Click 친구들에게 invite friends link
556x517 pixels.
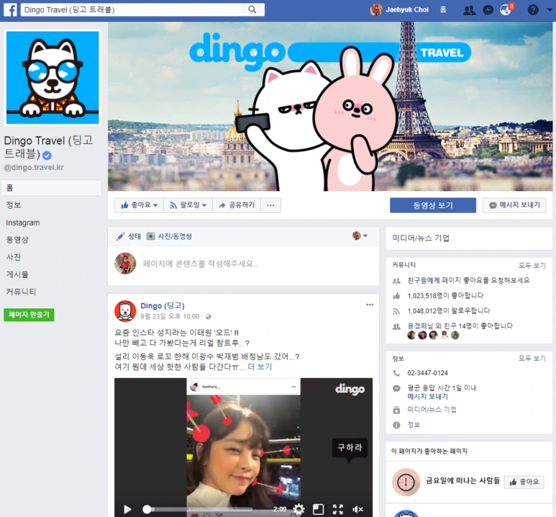click(x=424, y=281)
